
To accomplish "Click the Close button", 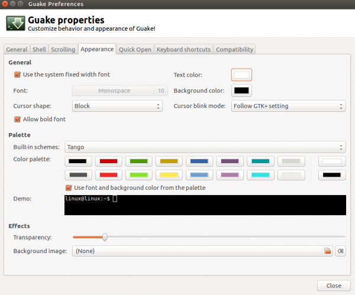I will 334,286.
